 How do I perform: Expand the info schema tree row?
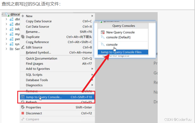(x=6, y=29)
